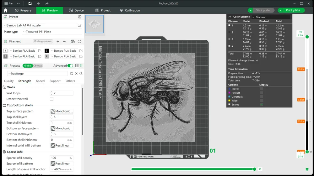Open the Calibration tab

click(x=130, y=10)
